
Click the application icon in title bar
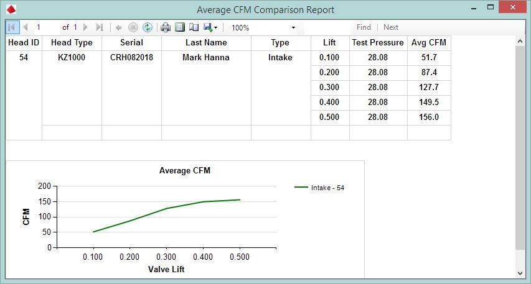[x=11, y=9]
